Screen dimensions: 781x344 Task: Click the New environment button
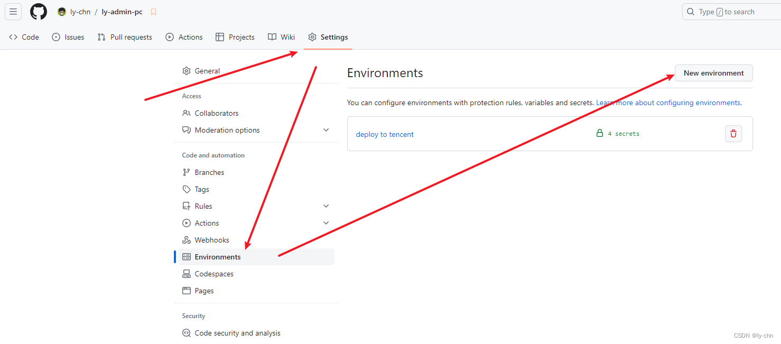(713, 73)
